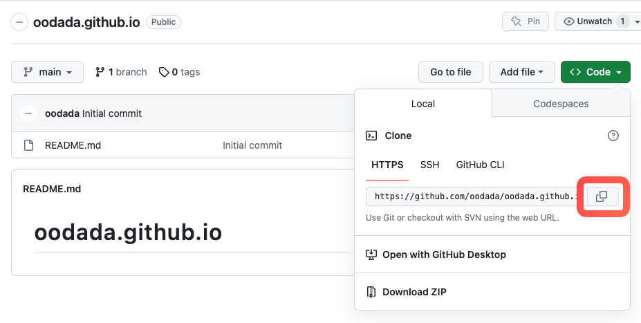Open the README.md file in the file list
Screen dimensions: 641x323
click(73, 145)
